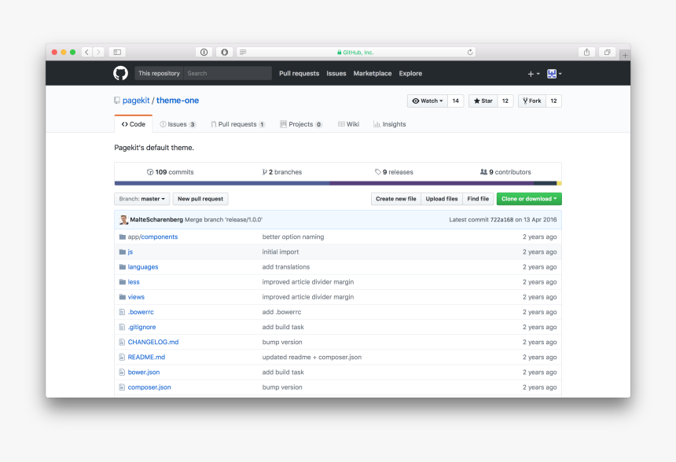Screen dimensions: 676x462
Task: Click the MalteScharenberg avatar thumbnail
Action: pyautogui.click(x=123, y=220)
